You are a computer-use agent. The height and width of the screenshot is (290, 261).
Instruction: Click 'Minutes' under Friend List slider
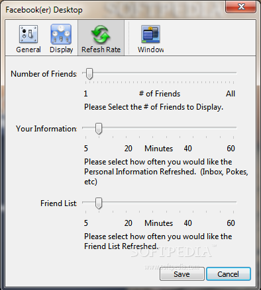[x=158, y=223]
